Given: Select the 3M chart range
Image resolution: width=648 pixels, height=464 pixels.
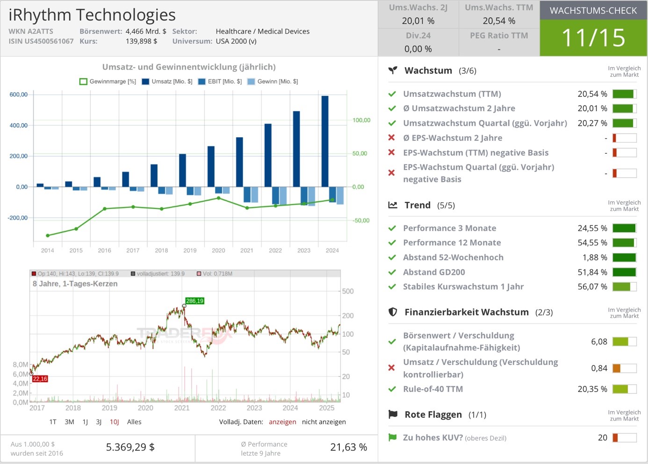Looking at the screenshot, I should (x=69, y=422).
